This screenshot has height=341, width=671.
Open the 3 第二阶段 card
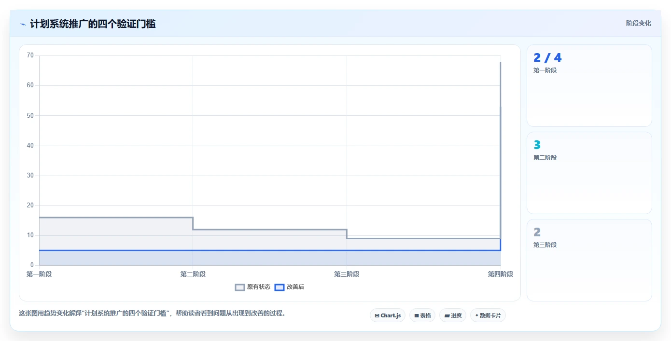tap(589, 173)
